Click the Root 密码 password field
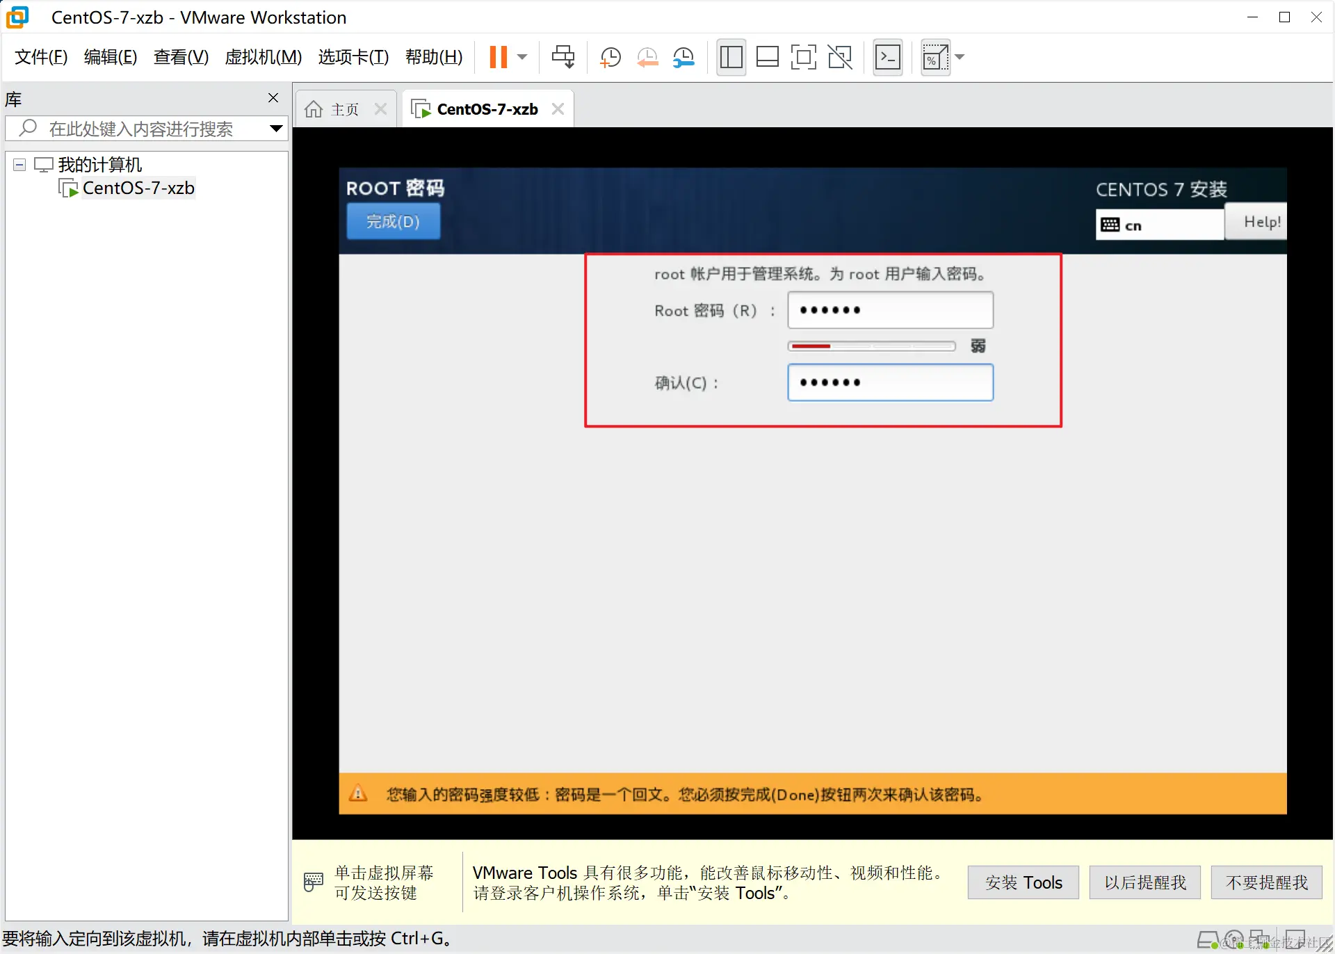 [x=890, y=310]
